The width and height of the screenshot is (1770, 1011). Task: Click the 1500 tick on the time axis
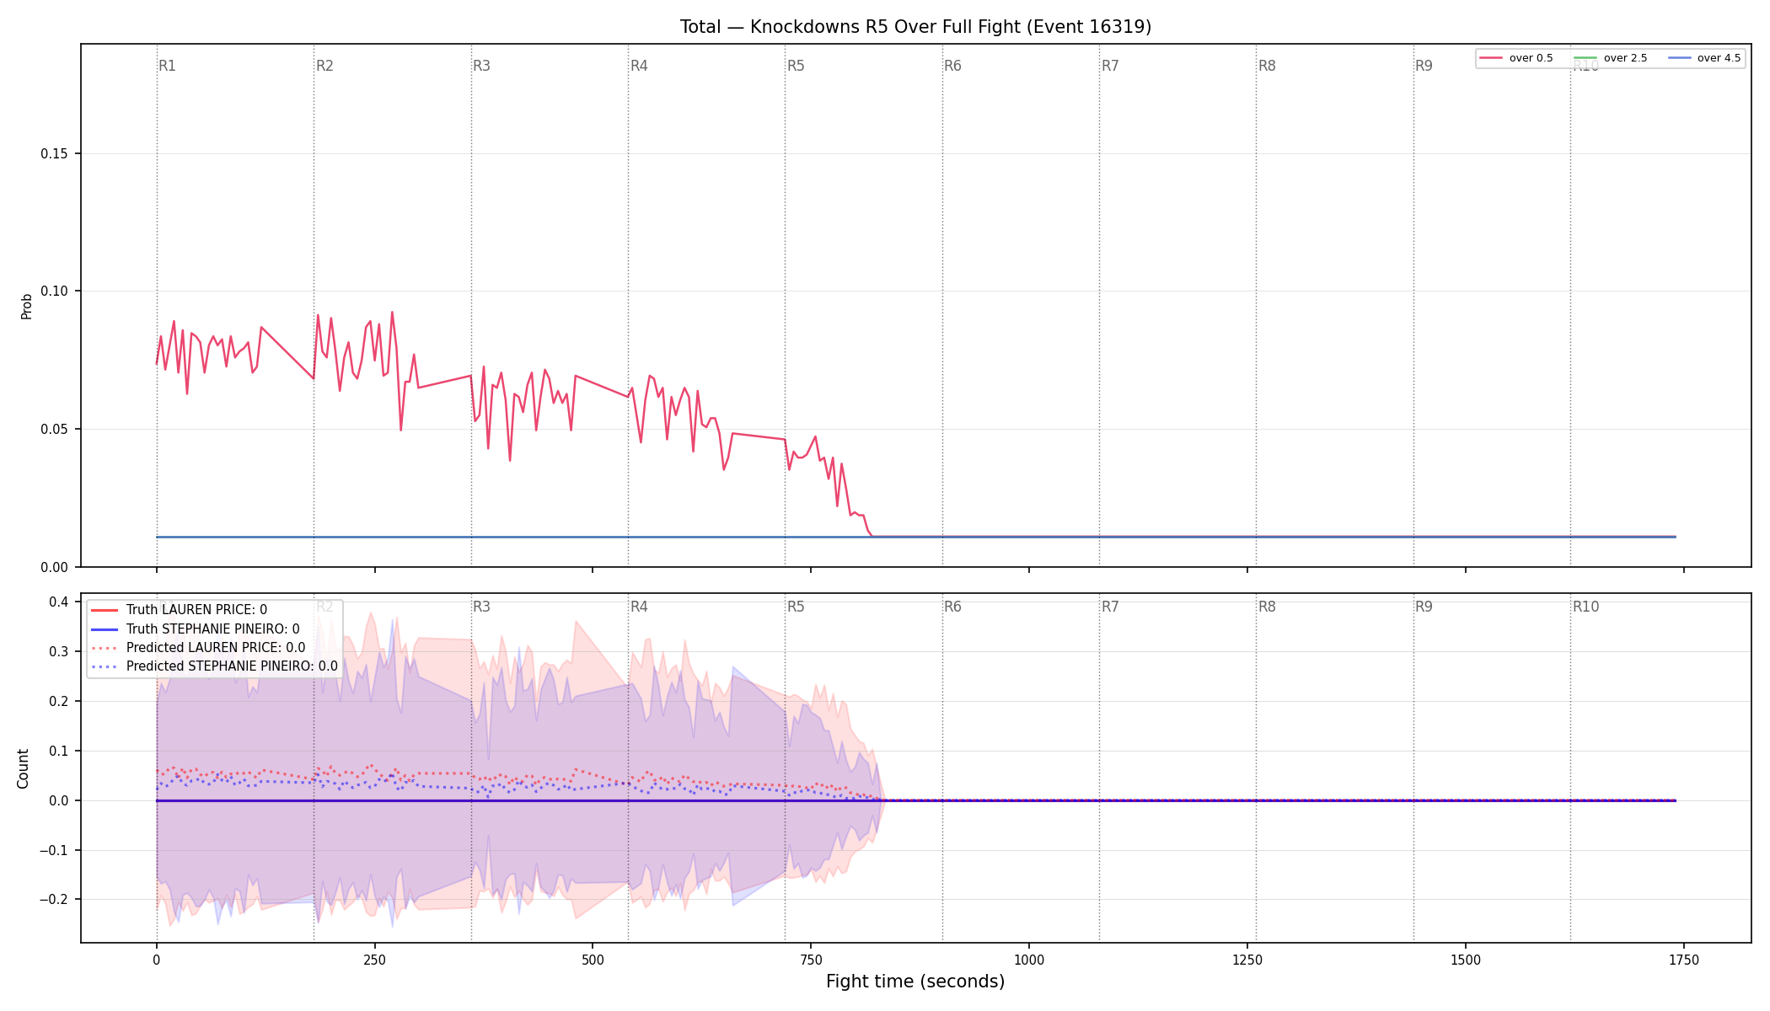tap(1466, 960)
